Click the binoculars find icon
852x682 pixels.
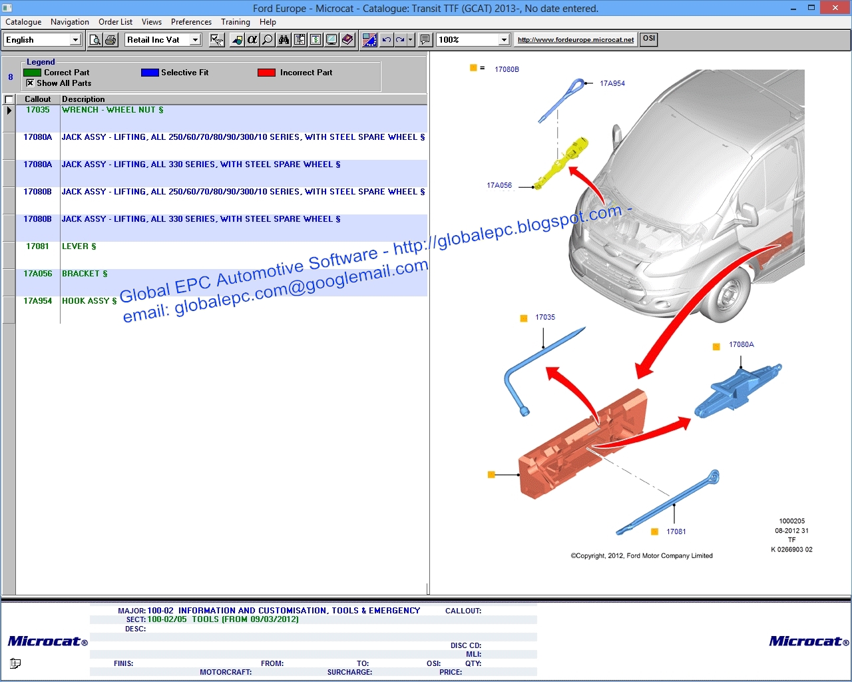tap(284, 39)
